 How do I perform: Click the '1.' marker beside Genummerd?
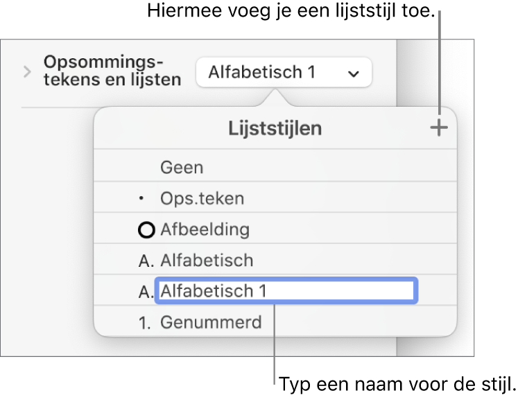[x=146, y=322]
